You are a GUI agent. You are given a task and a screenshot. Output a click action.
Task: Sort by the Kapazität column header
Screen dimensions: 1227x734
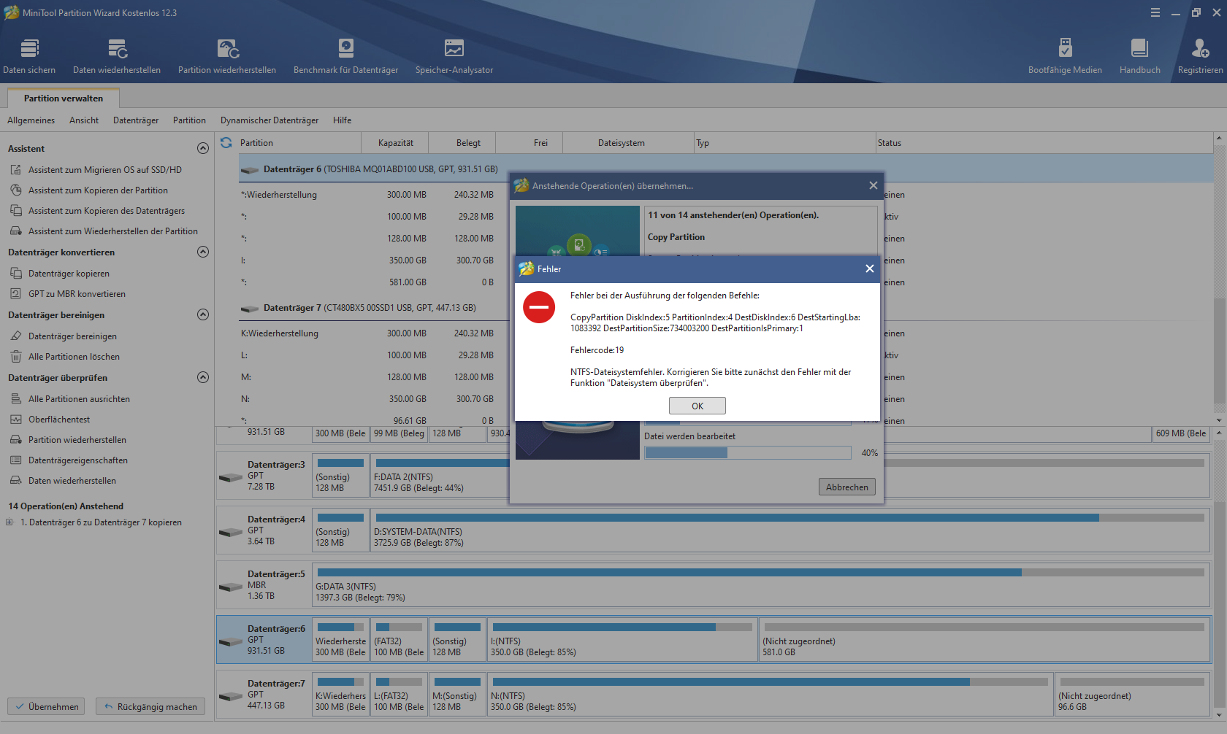(395, 143)
